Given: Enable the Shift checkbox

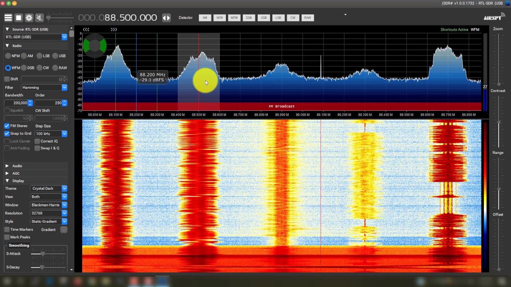Looking at the screenshot, I should (x=7, y=79).
